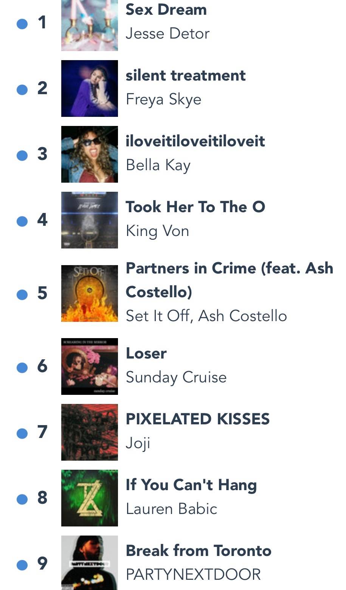The height and width of the screenshot is (590, 346).
Task: Open the song titled iloveitiloveitiloveit
Action: [195, 141]
